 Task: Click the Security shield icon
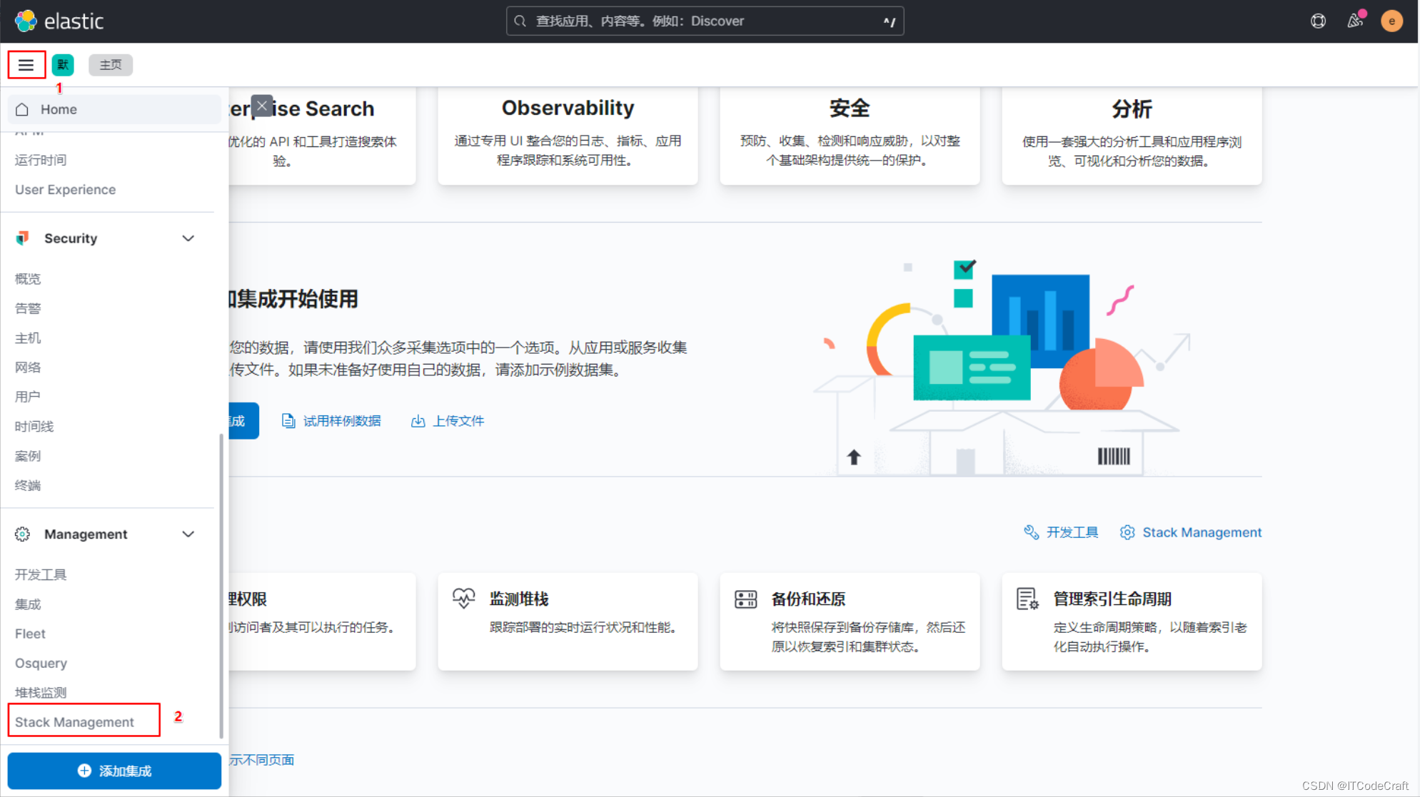pos(23,238)
